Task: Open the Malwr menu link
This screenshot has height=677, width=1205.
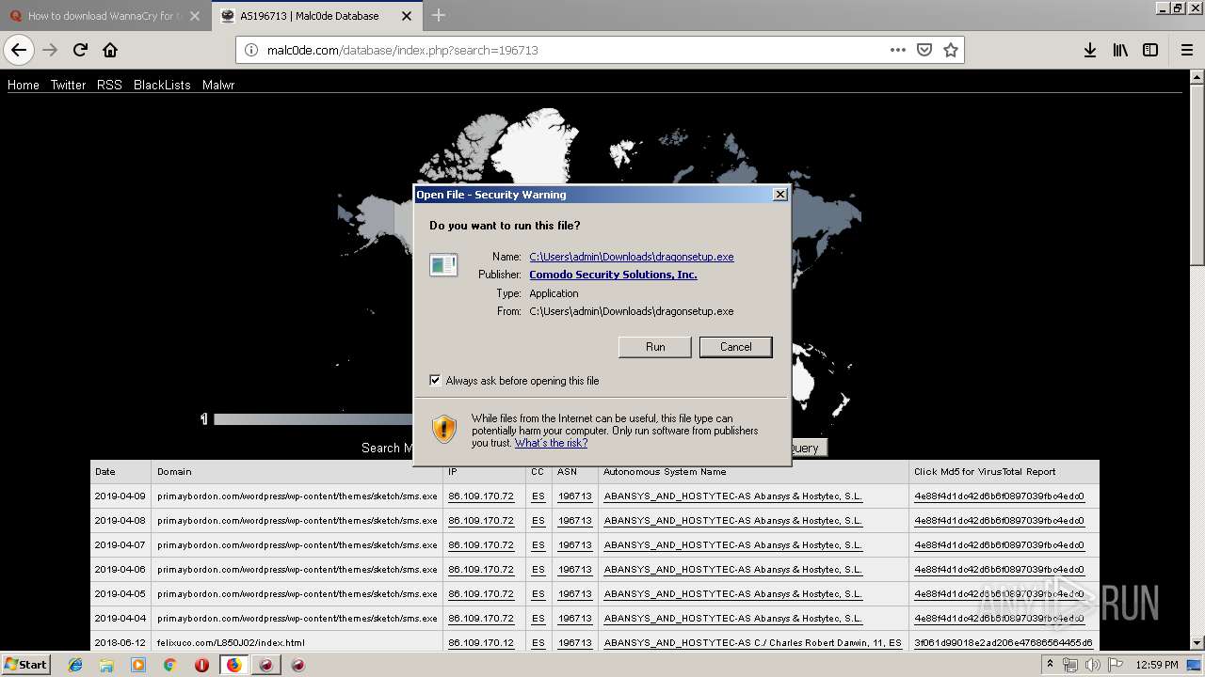Action: coord(218,85)
